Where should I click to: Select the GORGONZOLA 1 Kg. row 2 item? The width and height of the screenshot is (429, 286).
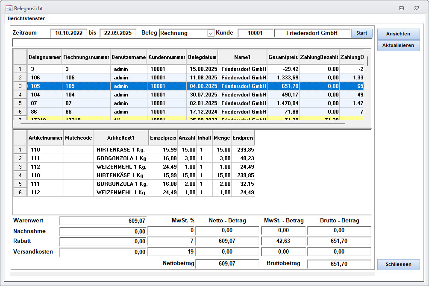[121, 158]
